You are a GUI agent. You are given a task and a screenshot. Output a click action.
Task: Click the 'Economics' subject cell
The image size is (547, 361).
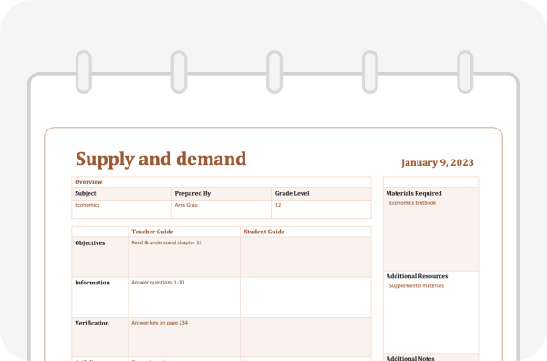[88, 205]
